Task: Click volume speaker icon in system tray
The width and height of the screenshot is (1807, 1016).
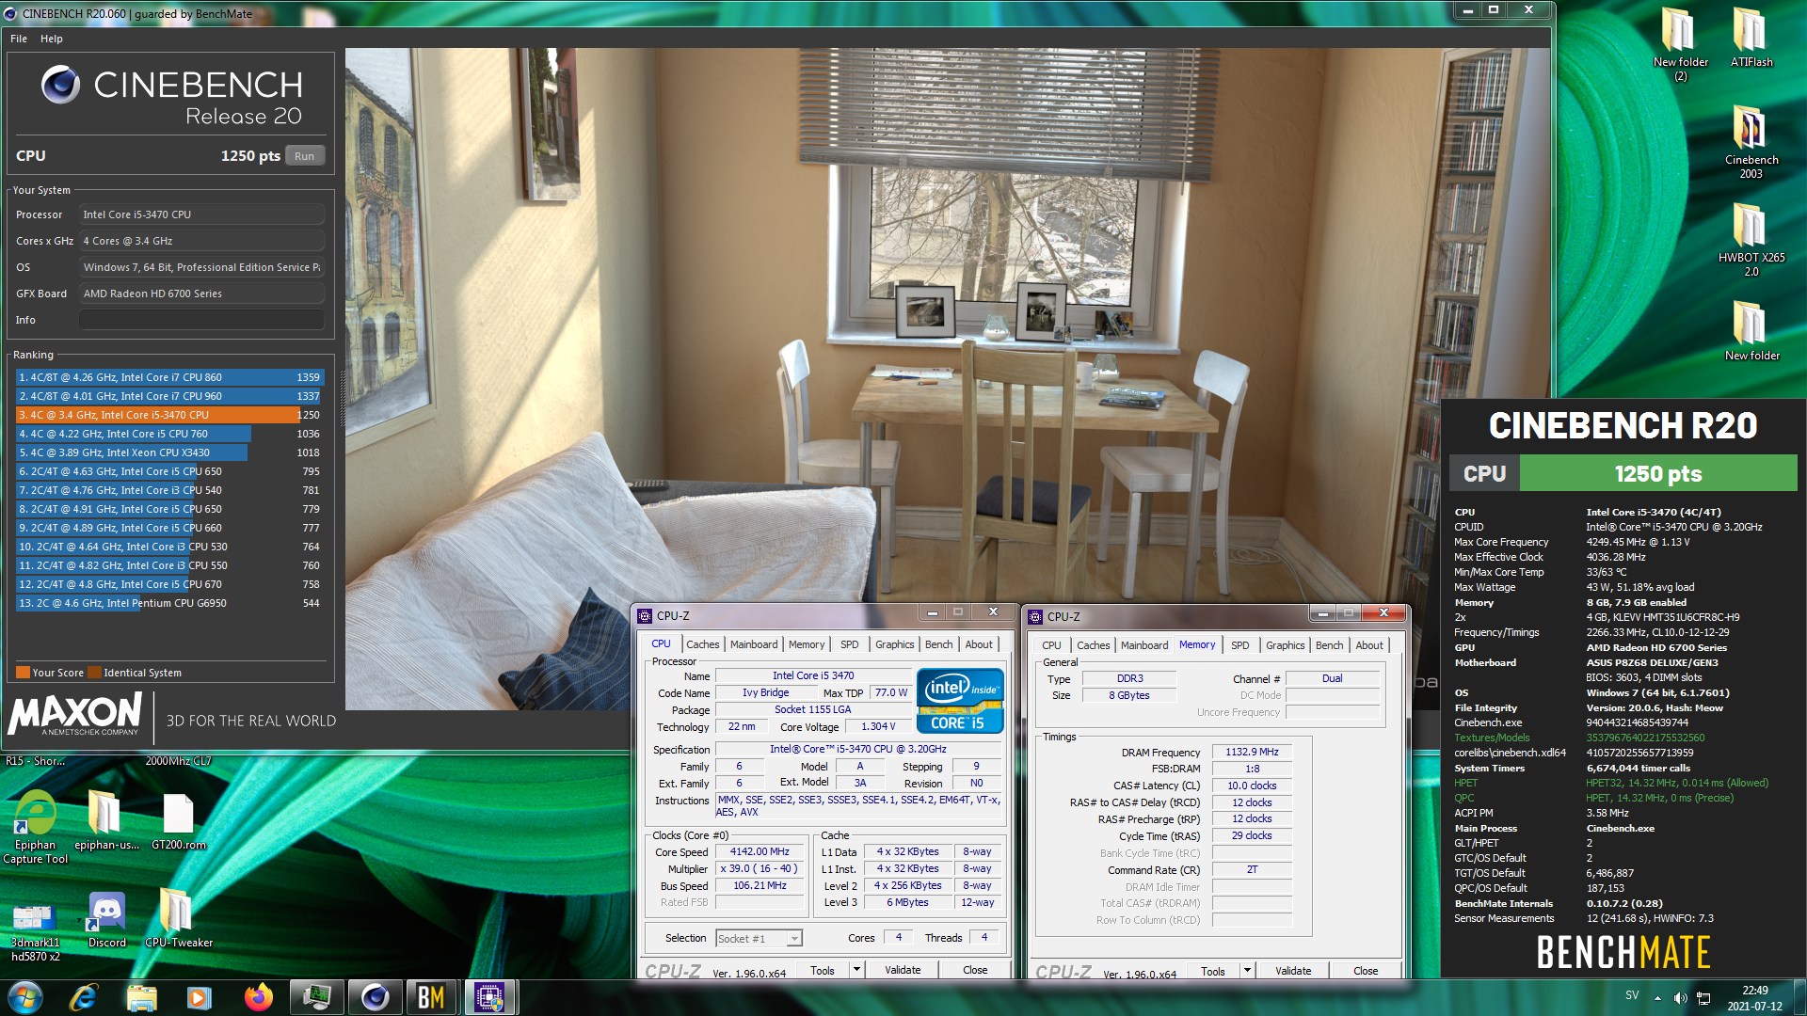Action: (1680, 997)
